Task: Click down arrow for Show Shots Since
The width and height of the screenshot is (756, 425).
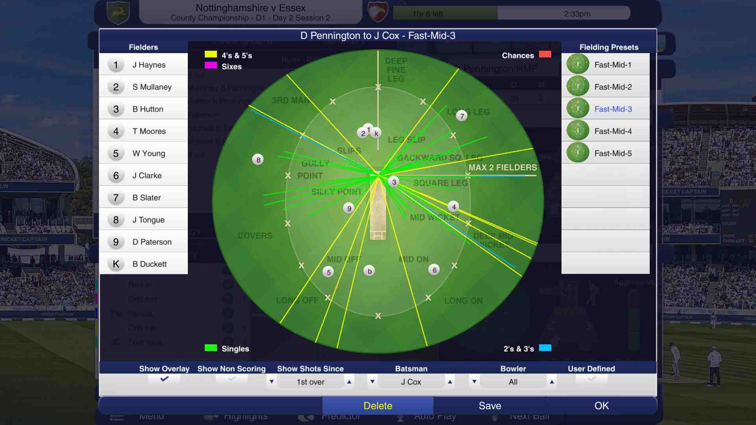Action: click(271, 382)
